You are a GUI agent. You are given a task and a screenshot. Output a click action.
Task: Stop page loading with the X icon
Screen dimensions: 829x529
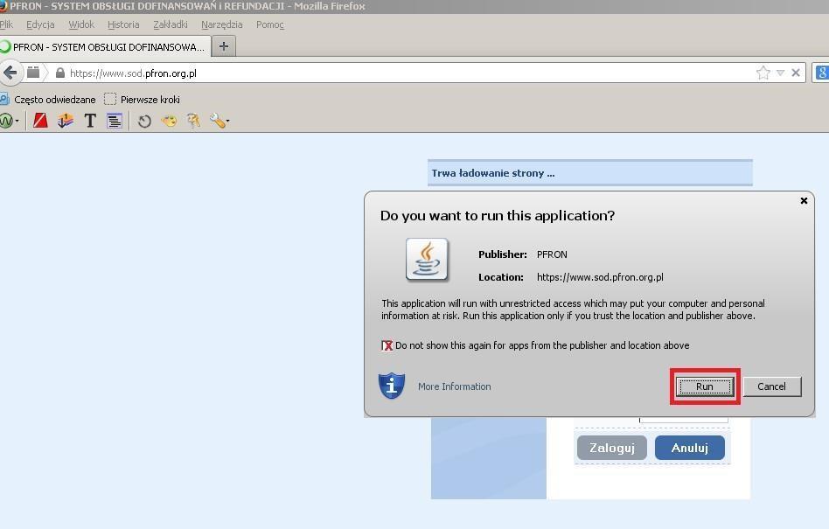tap(796, 73)
